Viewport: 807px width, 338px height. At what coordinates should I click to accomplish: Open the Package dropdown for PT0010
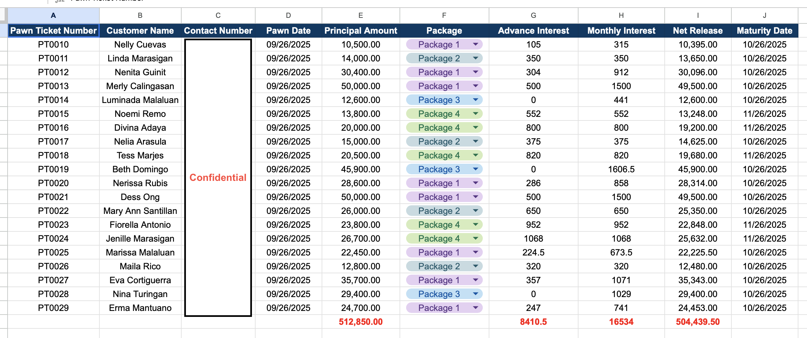tap(475, 44)
